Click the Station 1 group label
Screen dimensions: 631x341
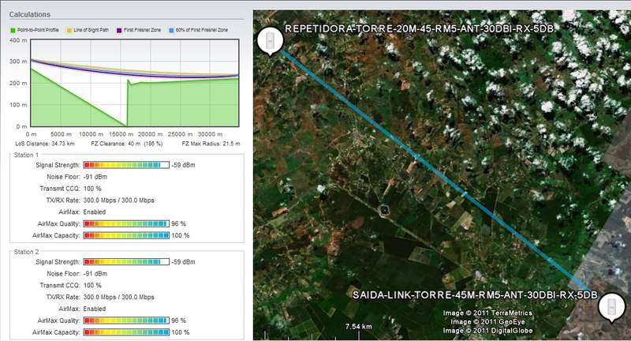point(26,155)
